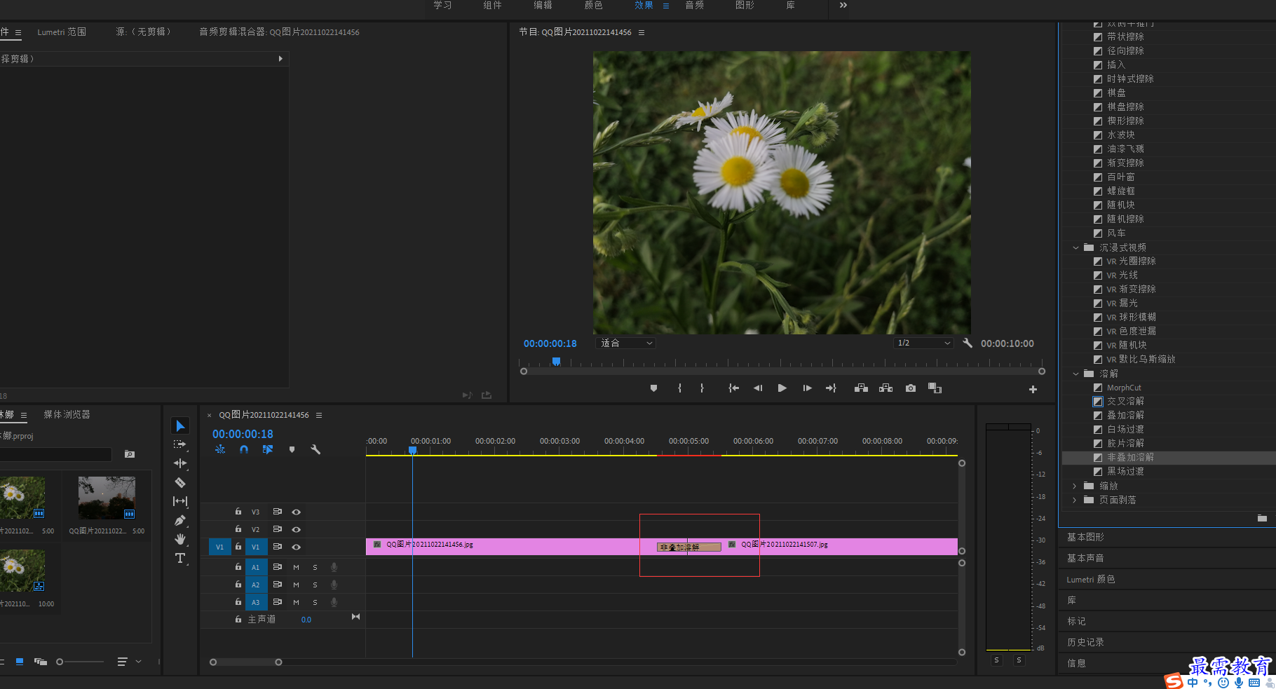This screenshot has height=689, width=1276.
Task: Export frame with camera icon
Action: (910, 388)
